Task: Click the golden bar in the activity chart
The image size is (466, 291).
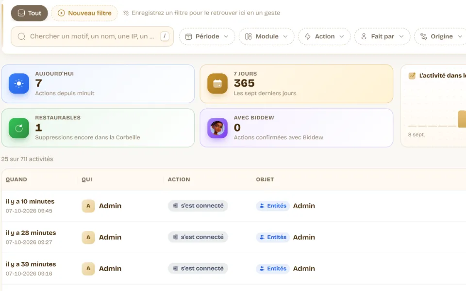Action: [462, 119]
